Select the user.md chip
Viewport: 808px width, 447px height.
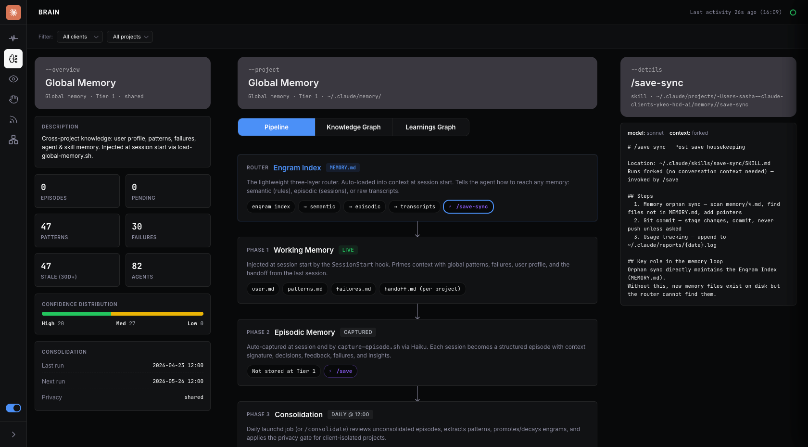(263, 289)
